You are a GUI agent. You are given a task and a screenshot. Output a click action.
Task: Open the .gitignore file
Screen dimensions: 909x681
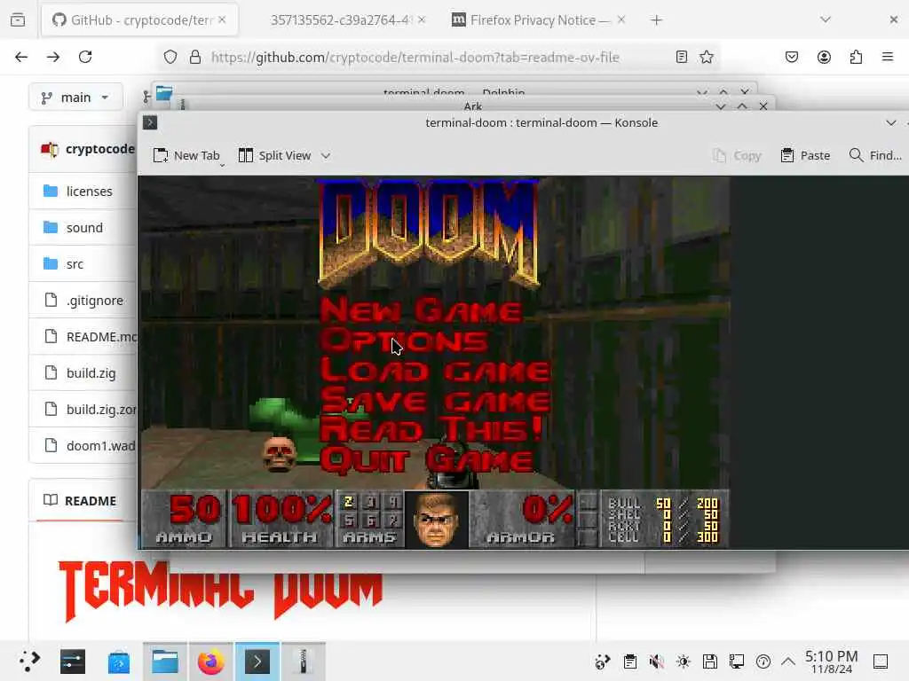(x=94, y=301)
